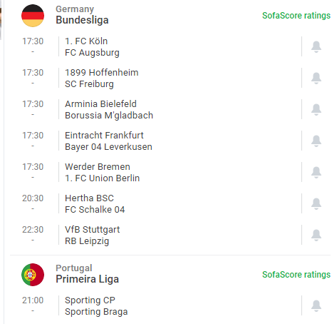Open the 1. FC Köln match row
Screen dimensions: 332x324
[167, 46]
